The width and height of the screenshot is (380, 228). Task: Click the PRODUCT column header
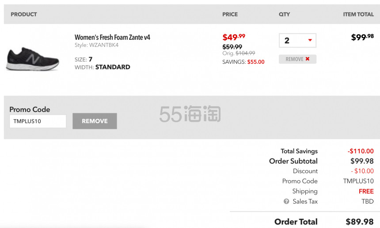pos(24,14)
